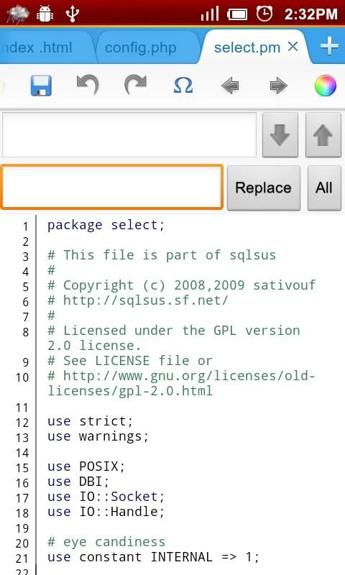Save the file with the floppy disk icon
The height and width of the screenshot is (575, 345).
(x=41, y=86)
